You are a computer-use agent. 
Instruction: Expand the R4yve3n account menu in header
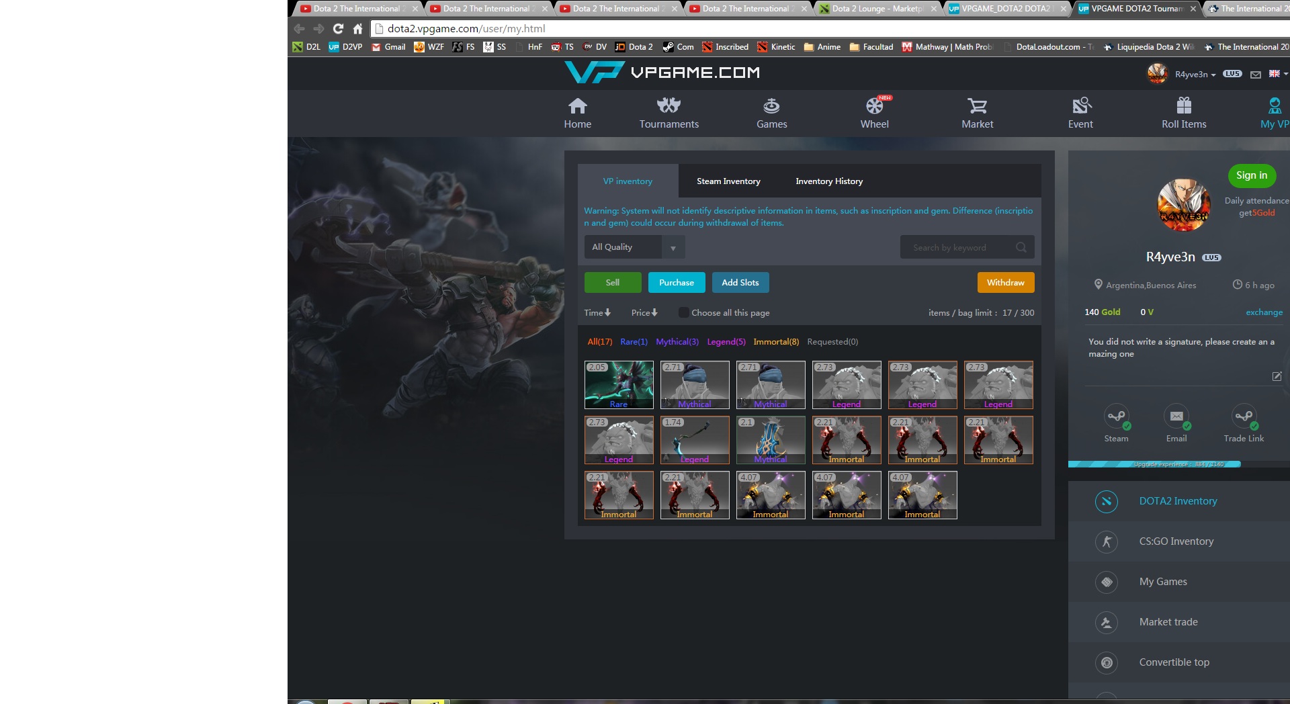coord(1195,75)
